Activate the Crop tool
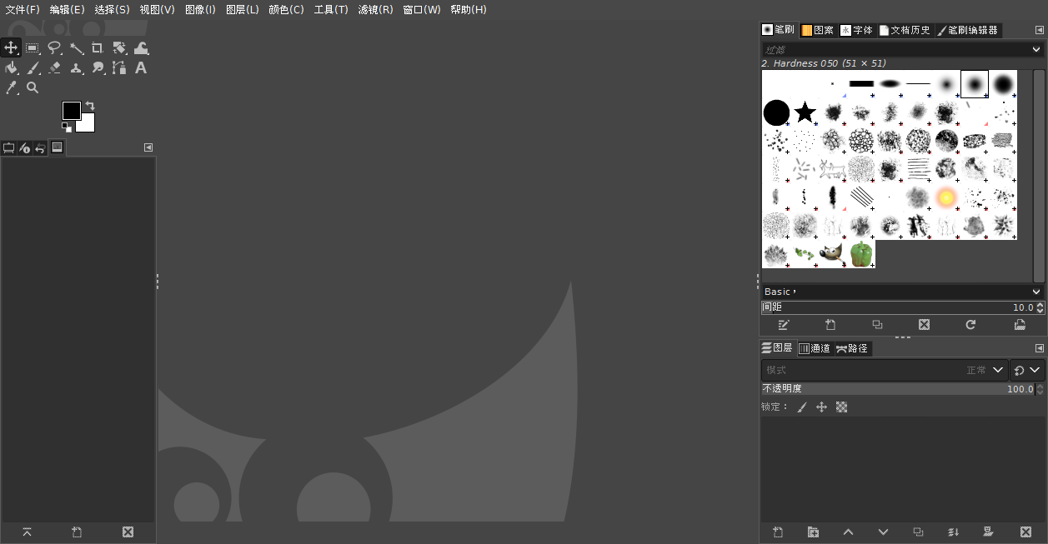1048x544 pixels. pos(98,48)
